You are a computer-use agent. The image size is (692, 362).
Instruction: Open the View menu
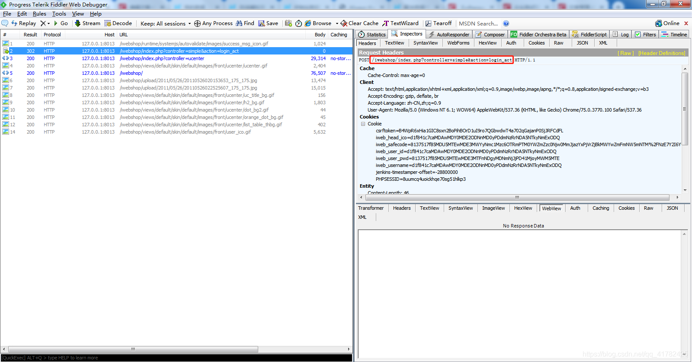tap(78, 14)
